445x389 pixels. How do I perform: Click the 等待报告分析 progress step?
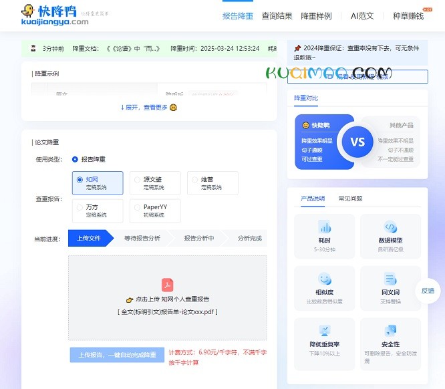142,238
